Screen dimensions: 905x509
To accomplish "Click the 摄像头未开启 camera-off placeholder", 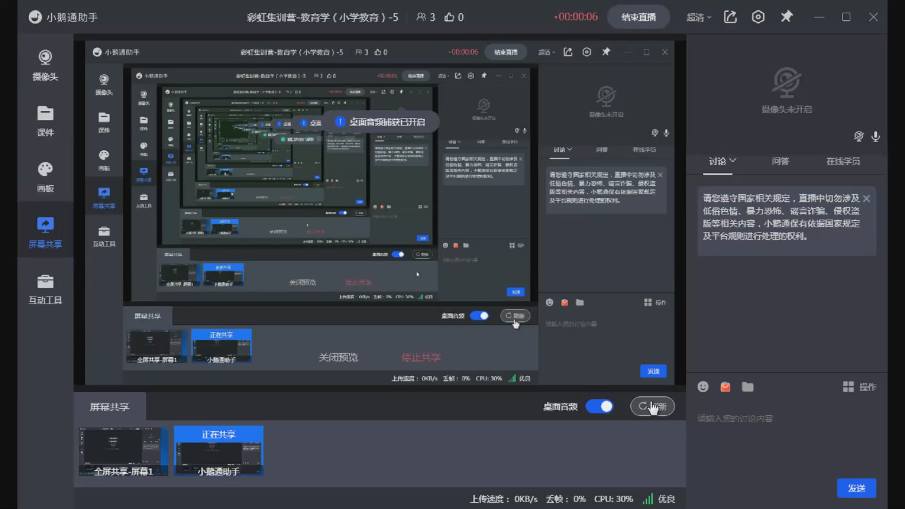I will tap(787, 90).
